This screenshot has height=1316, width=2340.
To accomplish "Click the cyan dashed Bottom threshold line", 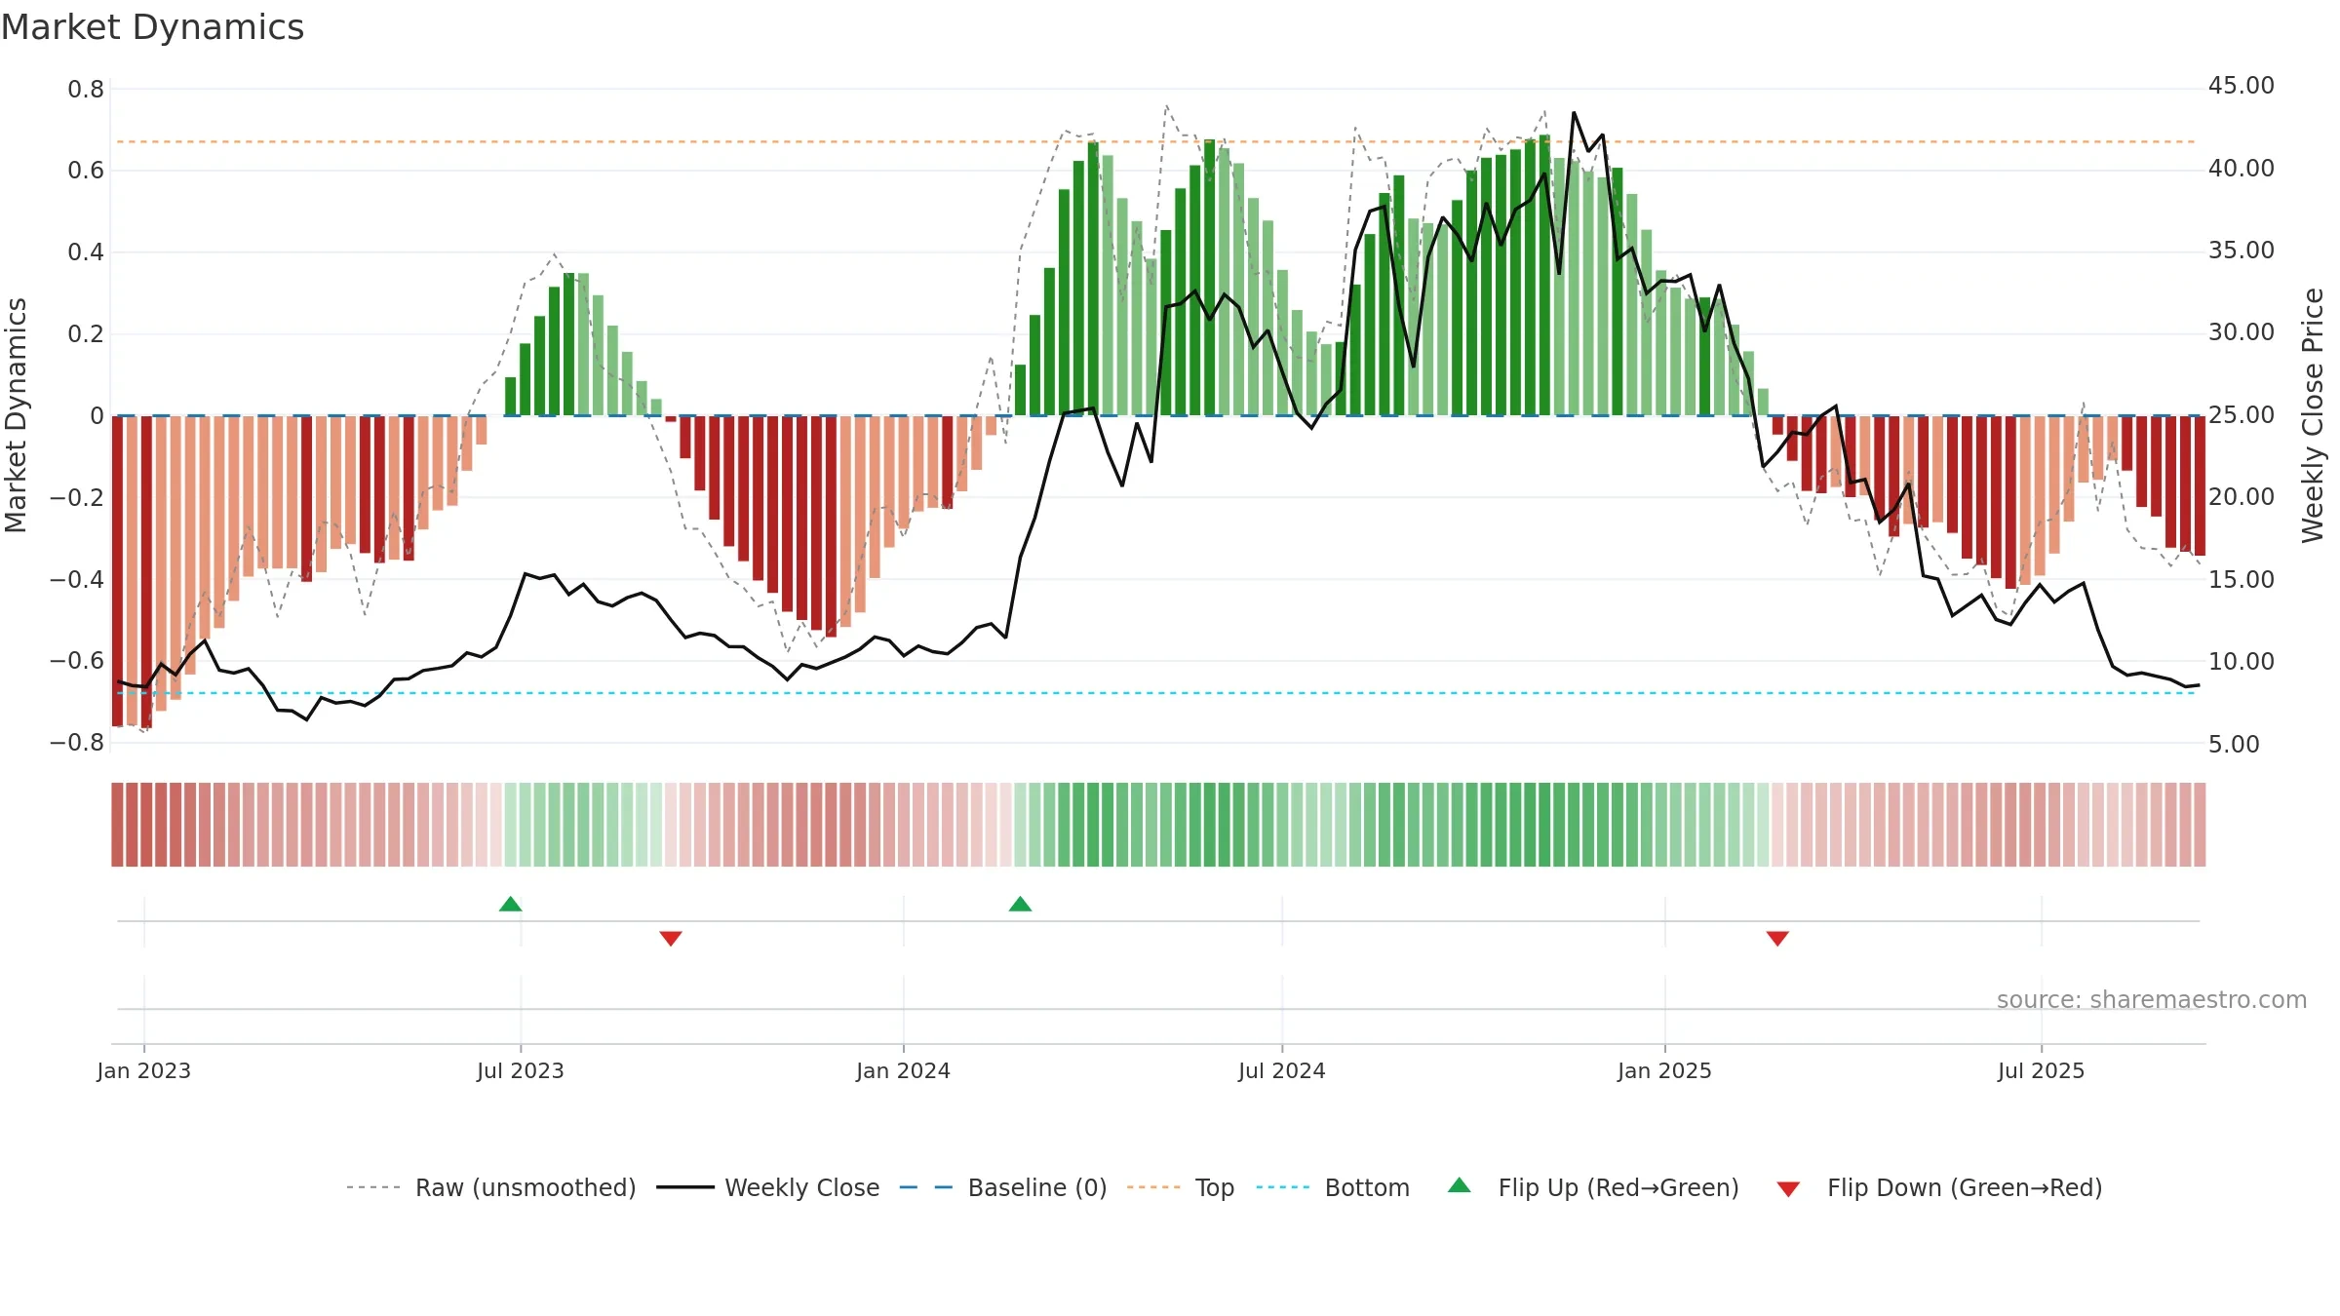I will [1156, 693].
